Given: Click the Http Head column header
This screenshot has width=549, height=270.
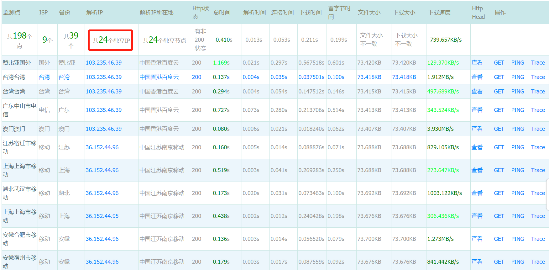Looking at the screenshot, I should [x=478, y=13].
